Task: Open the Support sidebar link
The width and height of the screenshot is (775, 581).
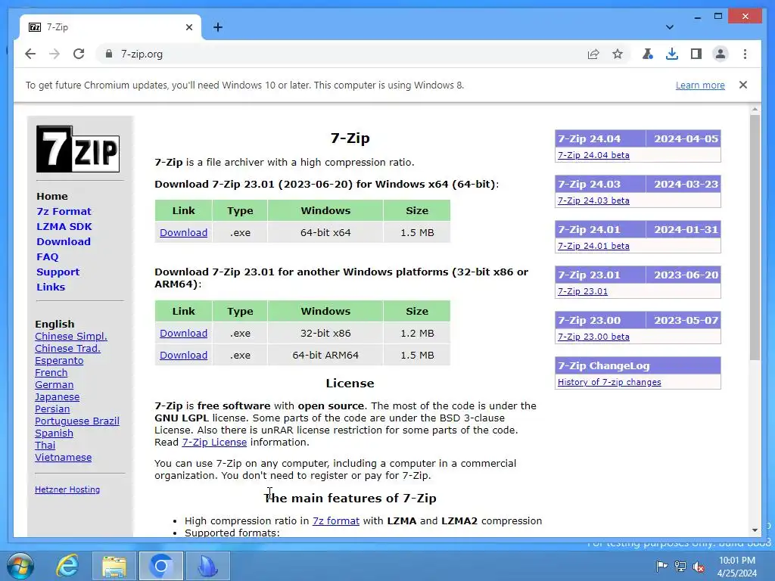Action: [x=58, y=272]
